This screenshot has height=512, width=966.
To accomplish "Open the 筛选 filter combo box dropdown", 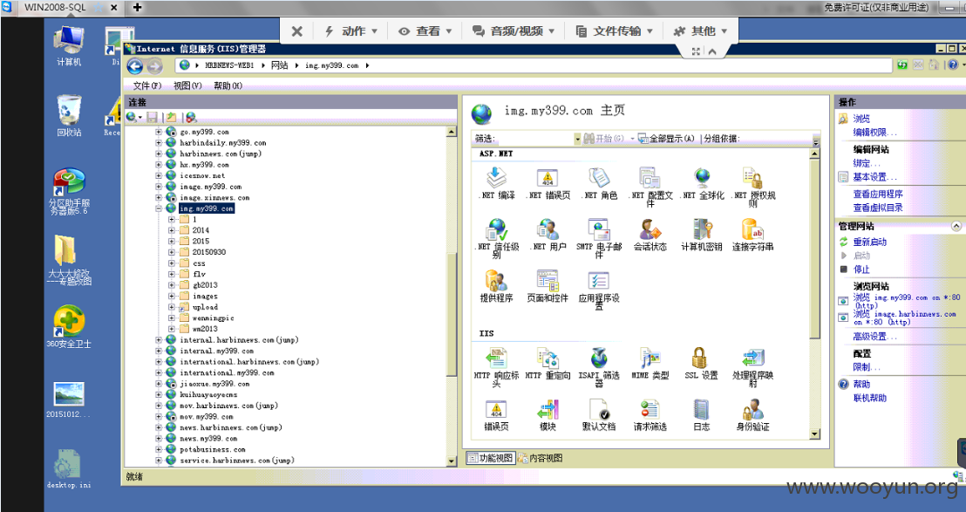I will coord(577,139).
